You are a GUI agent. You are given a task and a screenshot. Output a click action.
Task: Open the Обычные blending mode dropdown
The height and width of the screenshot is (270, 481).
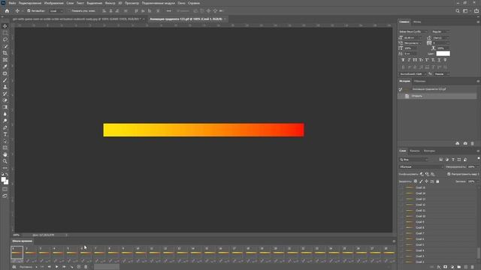[x=421, y=166]
